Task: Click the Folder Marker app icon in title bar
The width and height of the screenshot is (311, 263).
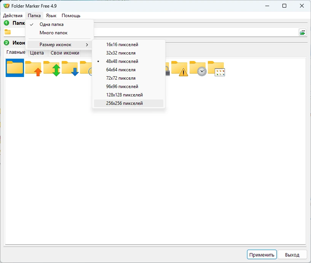Action: point(6,6)
